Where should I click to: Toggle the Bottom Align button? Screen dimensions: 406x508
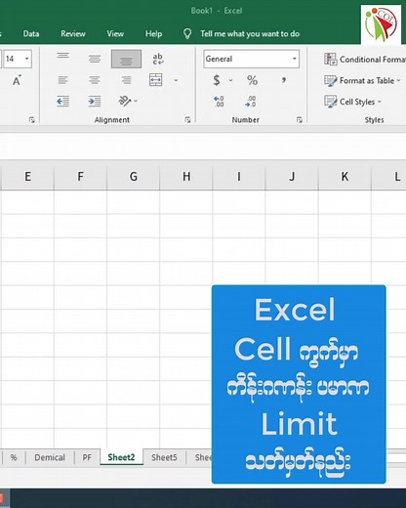[x=126, y=59]
